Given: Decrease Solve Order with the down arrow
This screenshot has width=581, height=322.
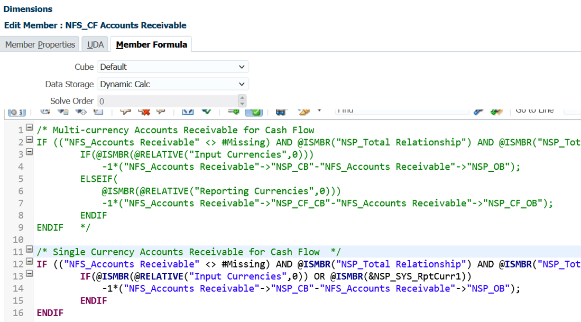Looking at the screenshot, I should click(242, 104).
